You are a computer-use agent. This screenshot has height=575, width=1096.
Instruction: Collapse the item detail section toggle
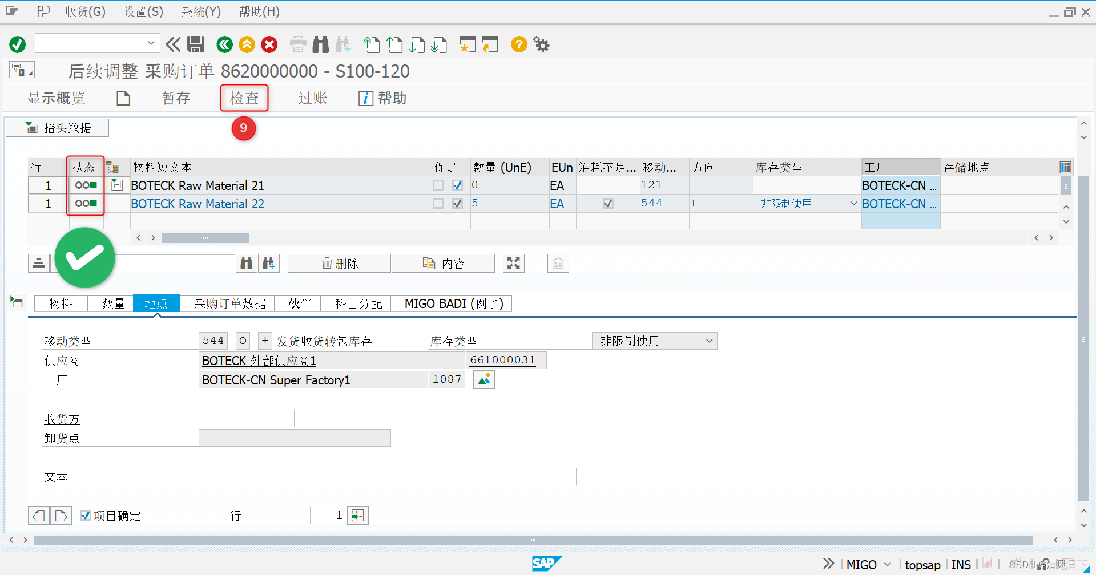click(x=17, y=302)
